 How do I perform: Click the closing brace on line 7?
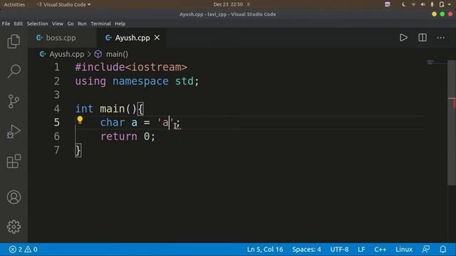point(78,150)
